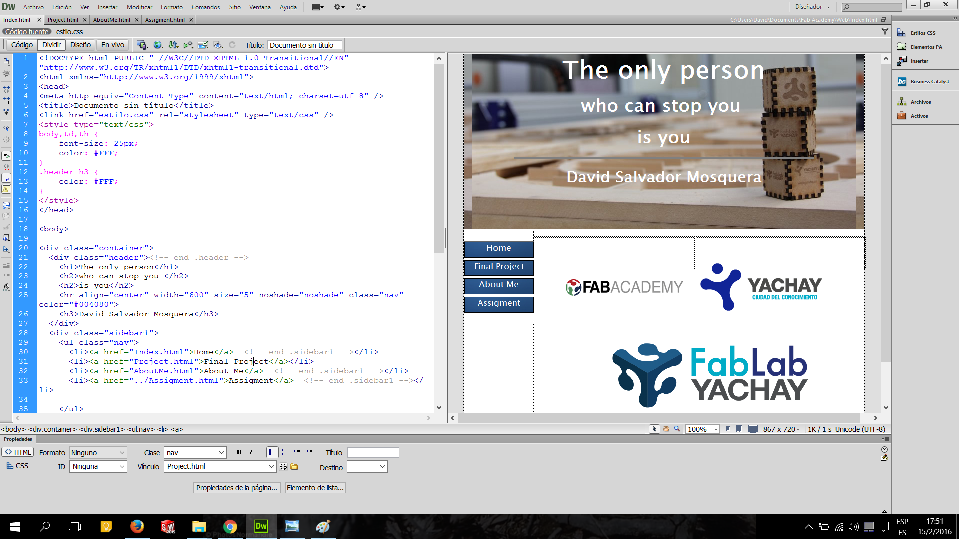Switch to the AboutMe.html tab
959x539 pixels.
[x=111, y=20]
